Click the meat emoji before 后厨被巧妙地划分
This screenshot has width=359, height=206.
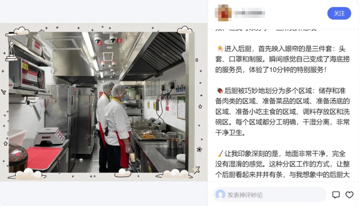tap(220, 91)
